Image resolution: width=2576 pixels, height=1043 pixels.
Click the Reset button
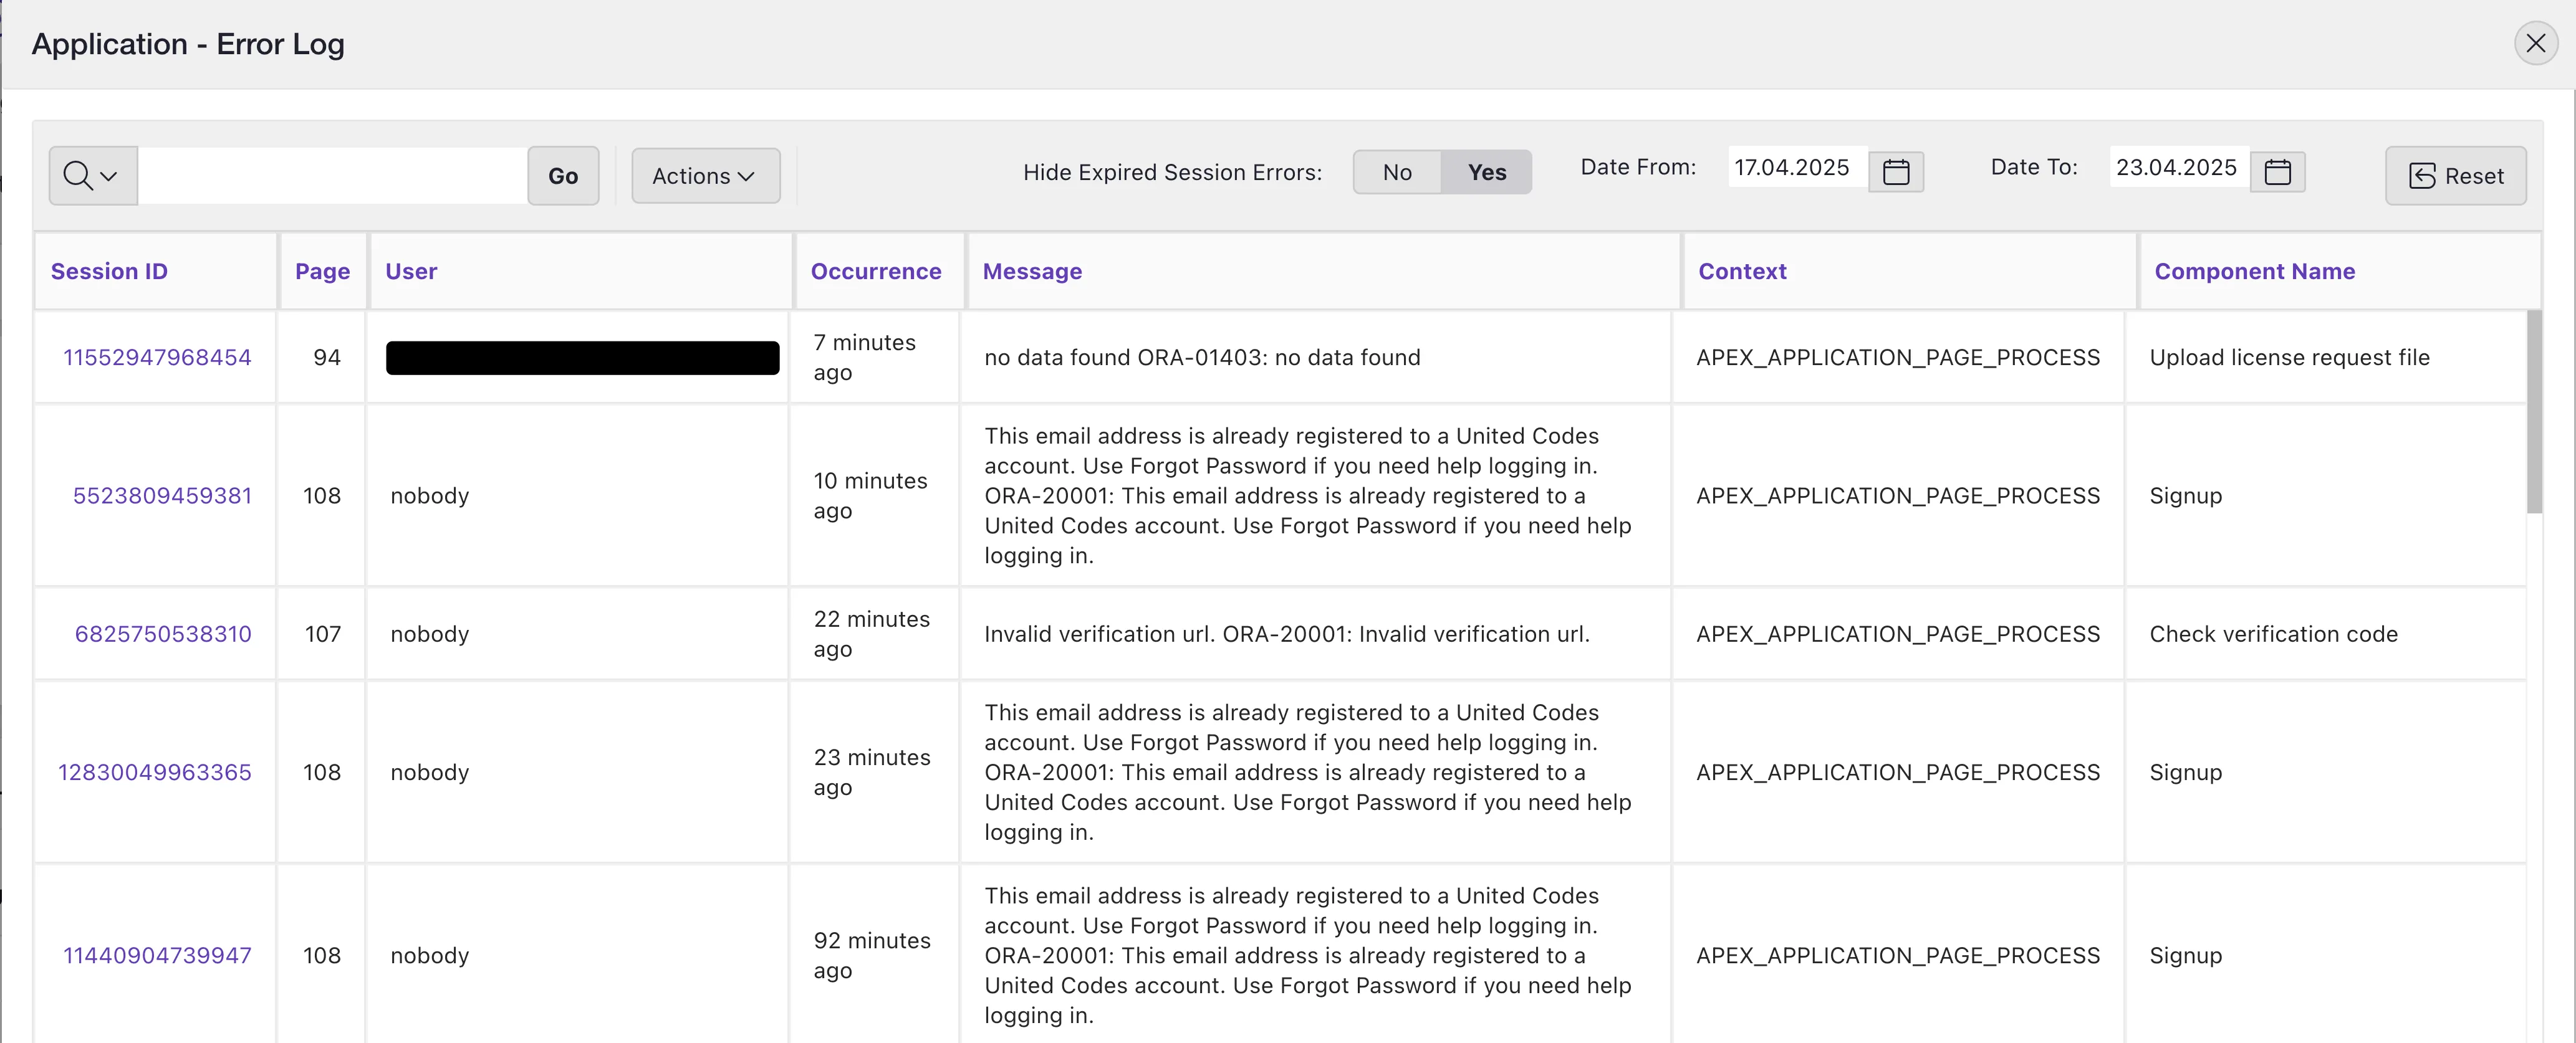click(x=2455, y=176)
